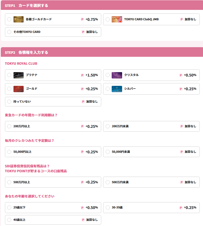Click the P point icon beside +1.50%

(x=82, y=75)
